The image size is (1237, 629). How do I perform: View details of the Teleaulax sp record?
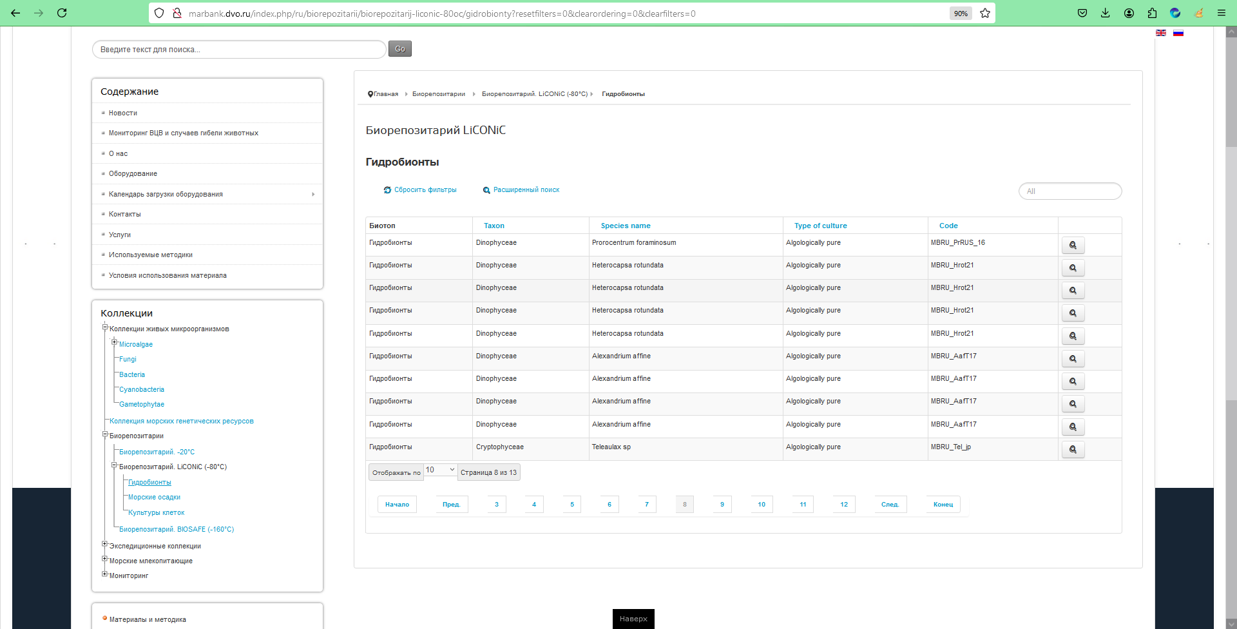(x=1073, y=450)
